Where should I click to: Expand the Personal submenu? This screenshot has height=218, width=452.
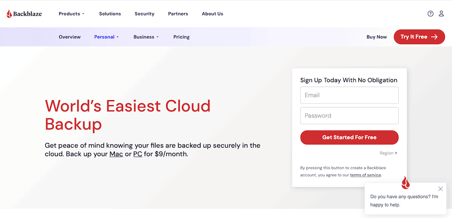(106, 37)
